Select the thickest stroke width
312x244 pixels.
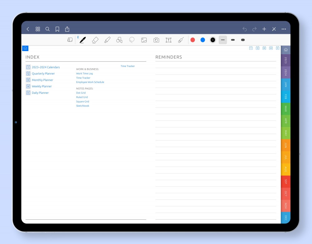point(243,40)
